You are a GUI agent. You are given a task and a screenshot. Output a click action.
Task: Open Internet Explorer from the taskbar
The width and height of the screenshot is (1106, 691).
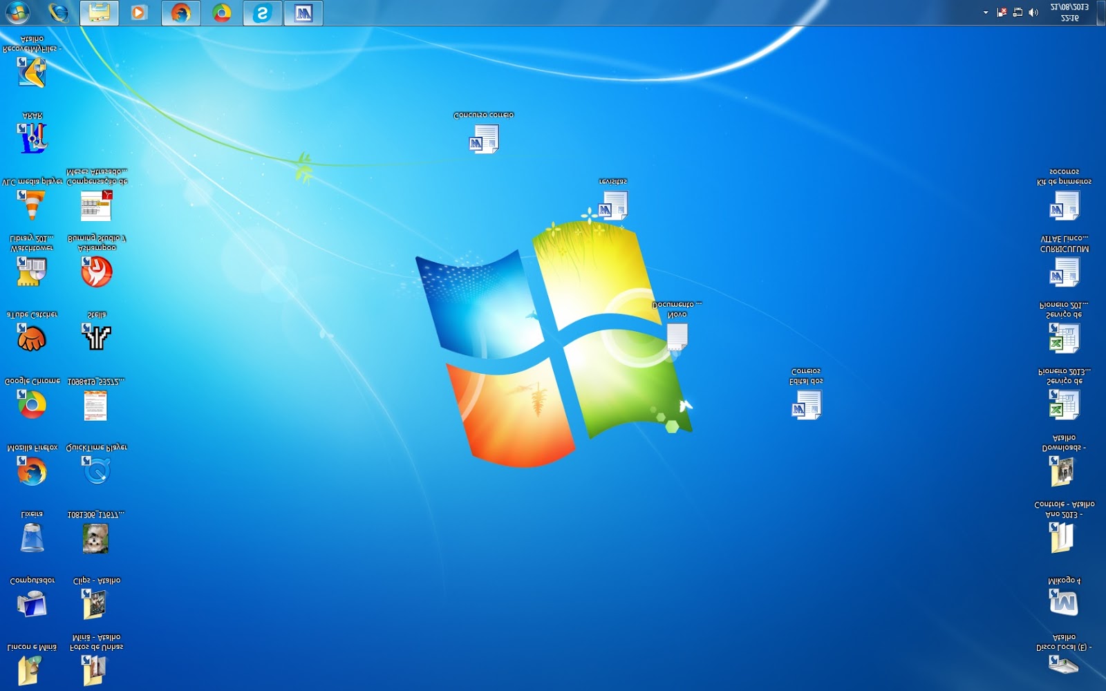59,13
